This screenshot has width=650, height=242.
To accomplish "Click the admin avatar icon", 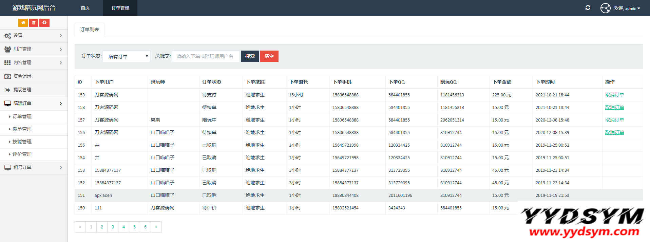I will pos(605,8).
